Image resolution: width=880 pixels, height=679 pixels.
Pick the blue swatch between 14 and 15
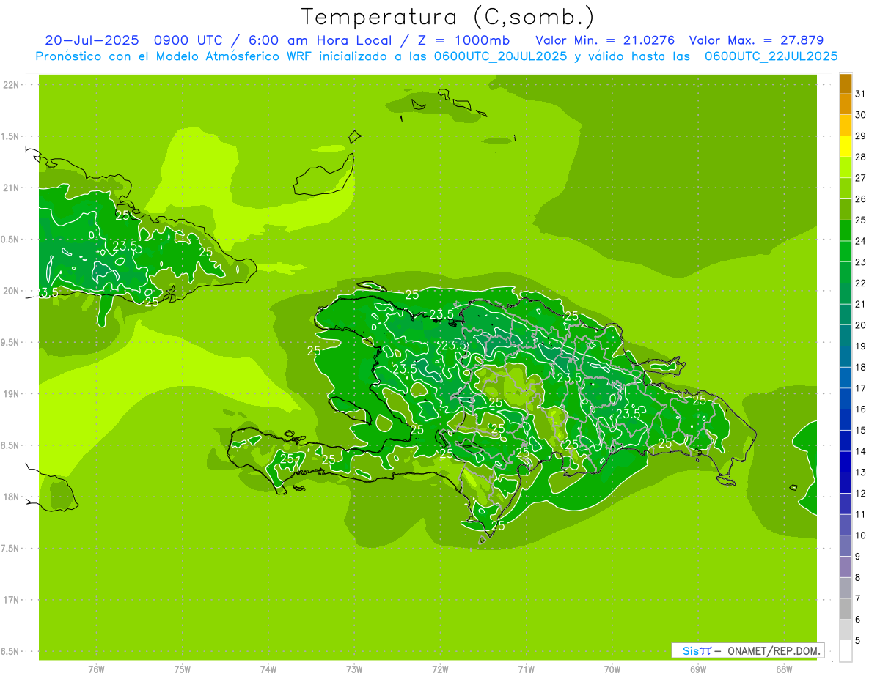tap(846, 441)
